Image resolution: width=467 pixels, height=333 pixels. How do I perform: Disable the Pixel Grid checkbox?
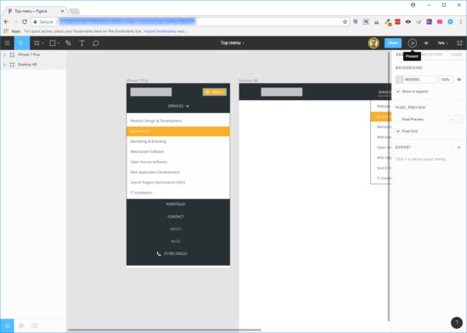point(398,132)
